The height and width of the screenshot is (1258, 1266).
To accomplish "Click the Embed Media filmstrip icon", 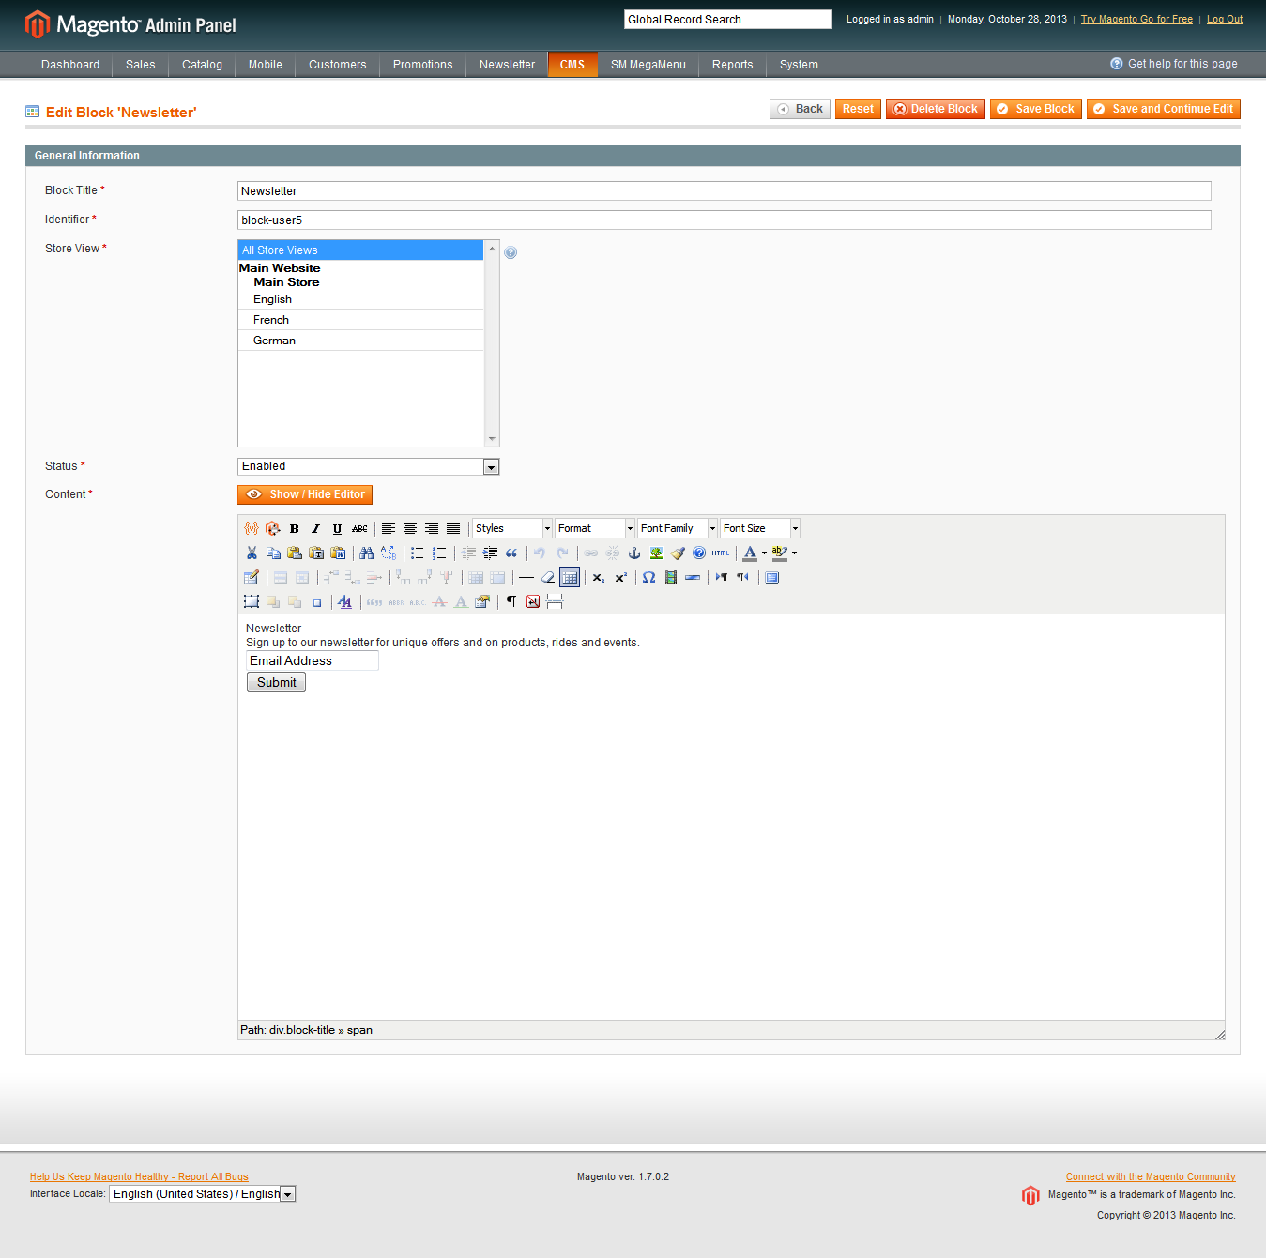I will point(671,577).
